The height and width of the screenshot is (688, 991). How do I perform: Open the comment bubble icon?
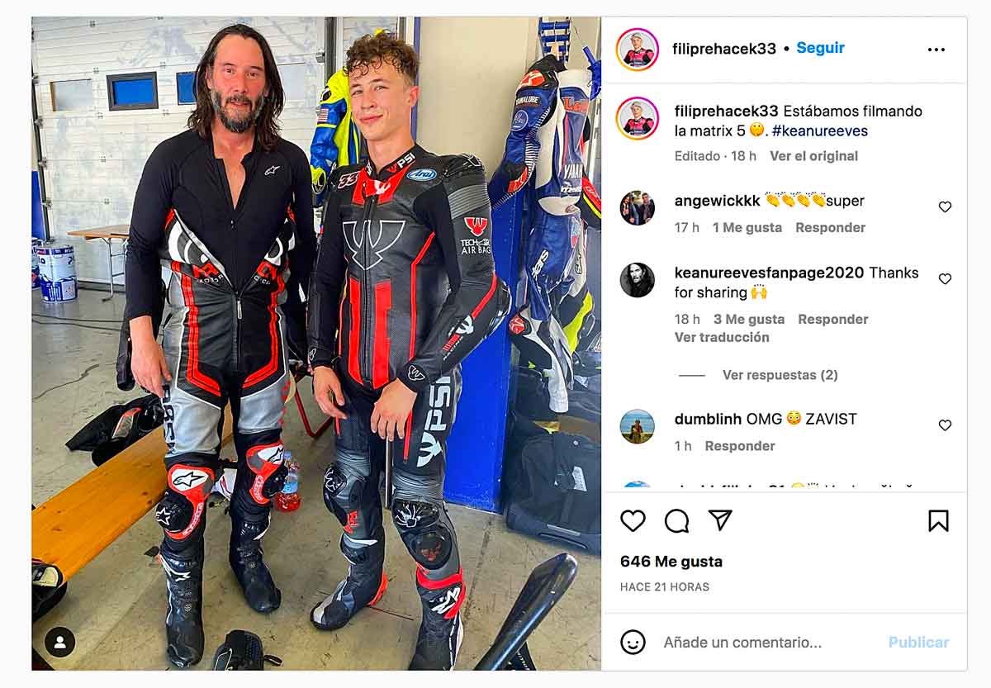tap(676, 520)
